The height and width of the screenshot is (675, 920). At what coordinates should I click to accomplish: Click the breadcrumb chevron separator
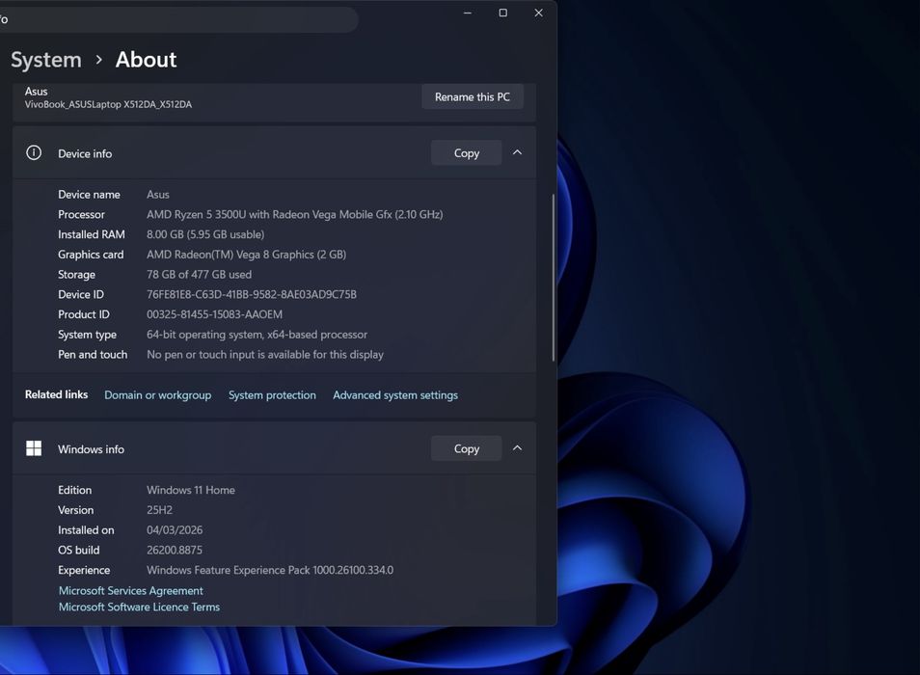[98, 60]
